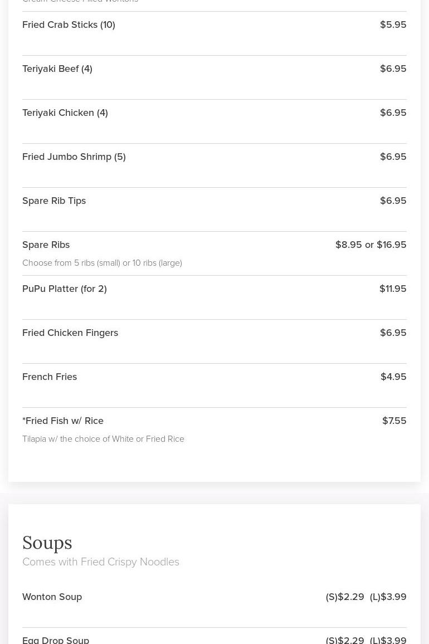Open the Spare Ribs menu item

[x=46, y=245]
